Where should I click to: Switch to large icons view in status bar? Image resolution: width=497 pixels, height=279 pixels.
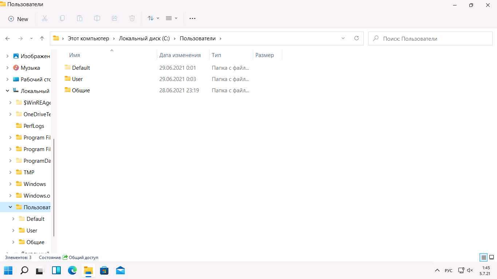(491, 257)
